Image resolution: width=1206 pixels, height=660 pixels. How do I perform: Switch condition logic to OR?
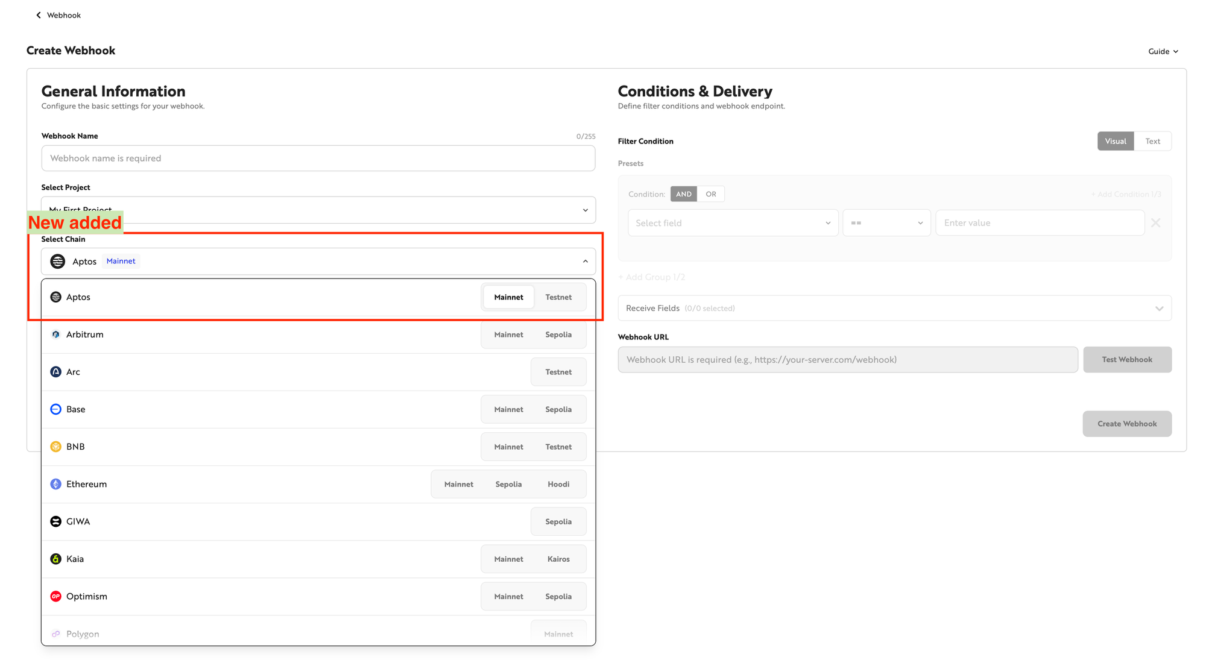pyautogui.click(x=711, y=194)
